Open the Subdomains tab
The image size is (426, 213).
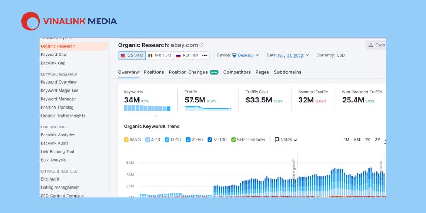(288, 72)
